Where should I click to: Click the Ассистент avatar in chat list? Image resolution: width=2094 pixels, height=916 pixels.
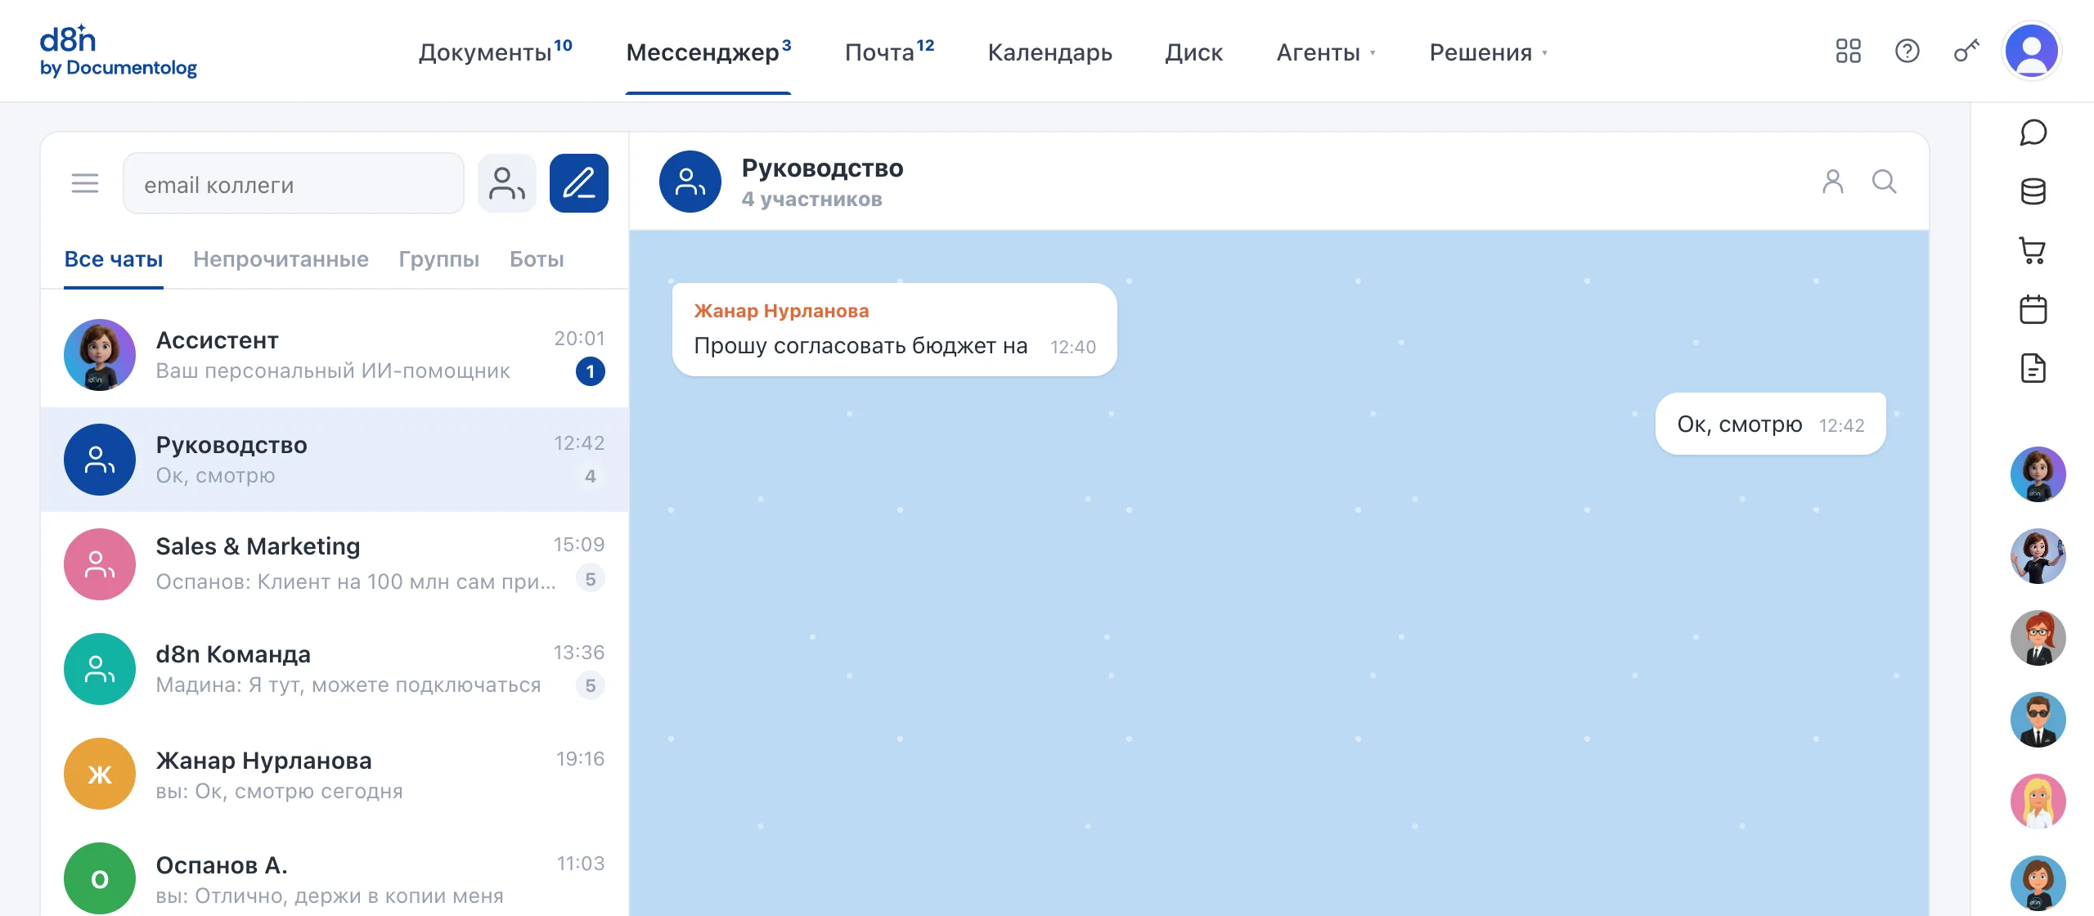click(x=100, y=355)
